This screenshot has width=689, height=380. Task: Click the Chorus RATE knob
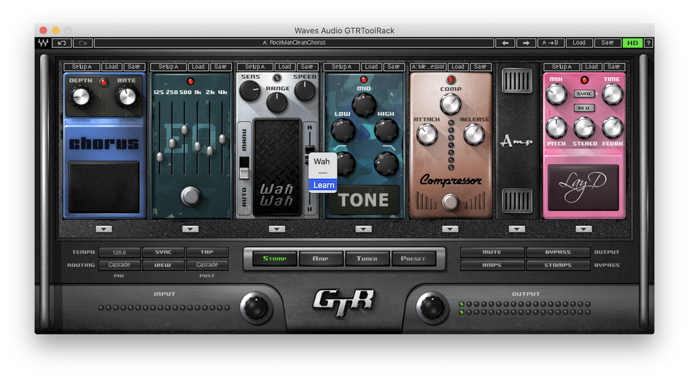point(127,97)
